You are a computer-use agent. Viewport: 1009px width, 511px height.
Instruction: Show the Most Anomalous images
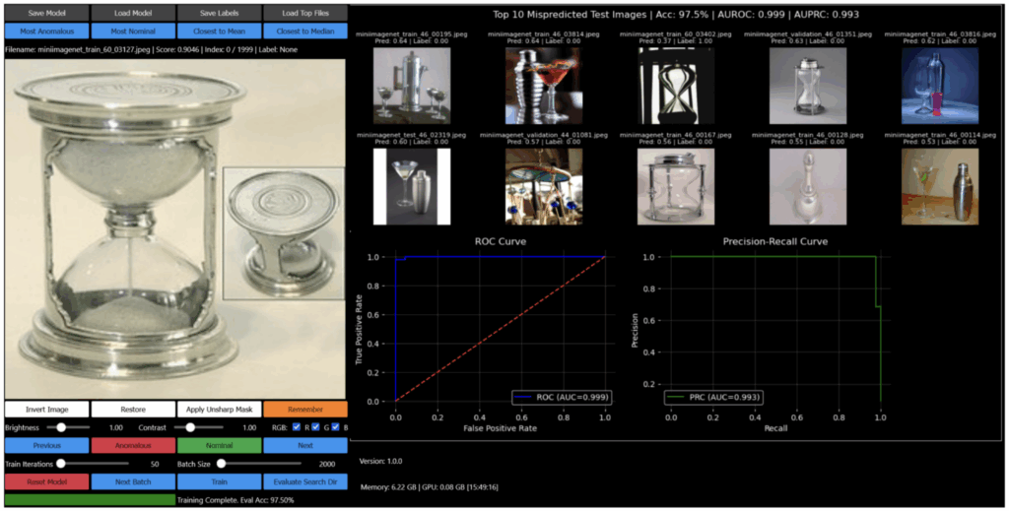[x=46, y=31]
